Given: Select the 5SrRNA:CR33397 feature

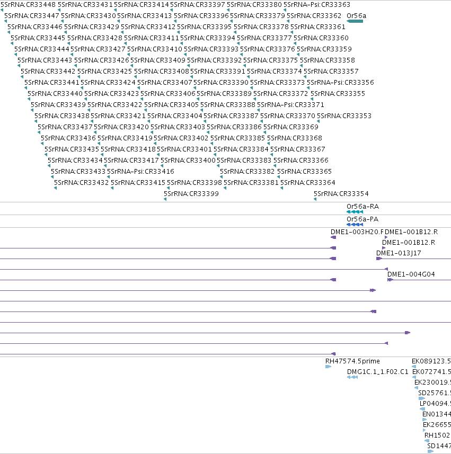Looking at the screenshot, I should pos(198,5).
